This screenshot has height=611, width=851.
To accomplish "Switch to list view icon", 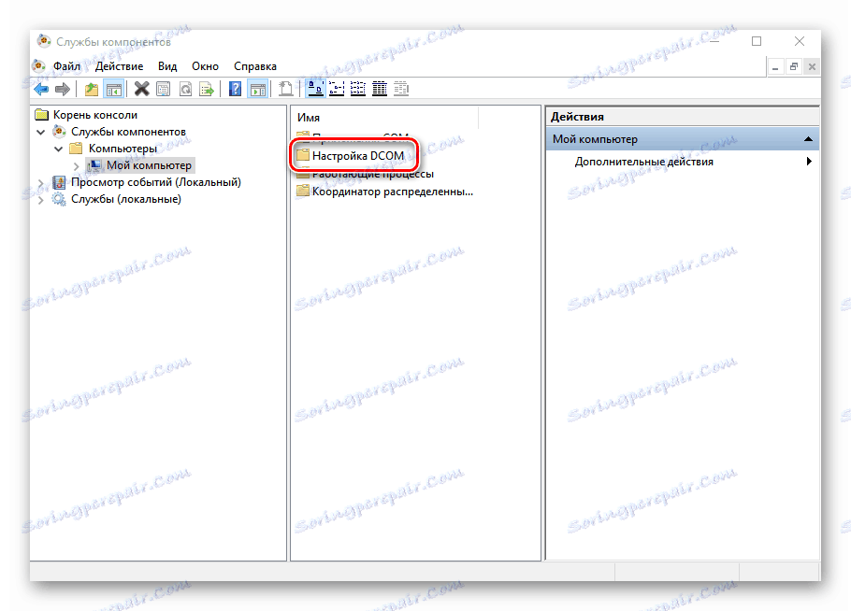I will 357,89.
